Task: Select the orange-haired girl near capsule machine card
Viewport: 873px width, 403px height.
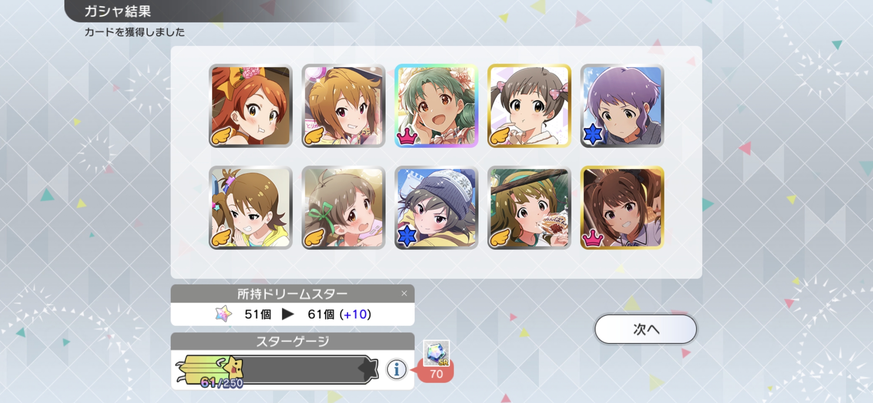Action: pyautogui.click(x=343, y=106)
